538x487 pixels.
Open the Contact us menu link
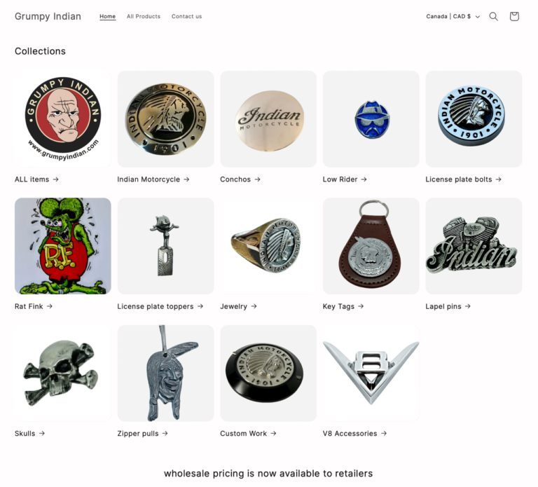(186, 17)
